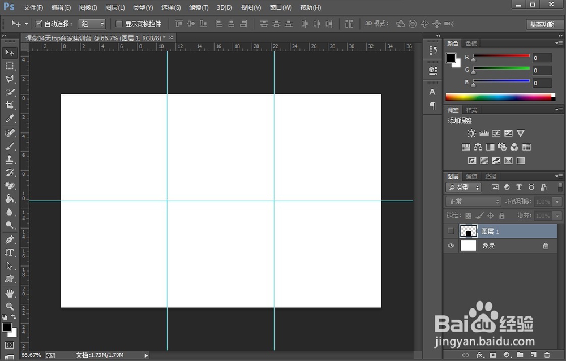Open layer style fx menu
Image resolution: width=566 pixels, height=361 pixels.
[x=480, y=355]
